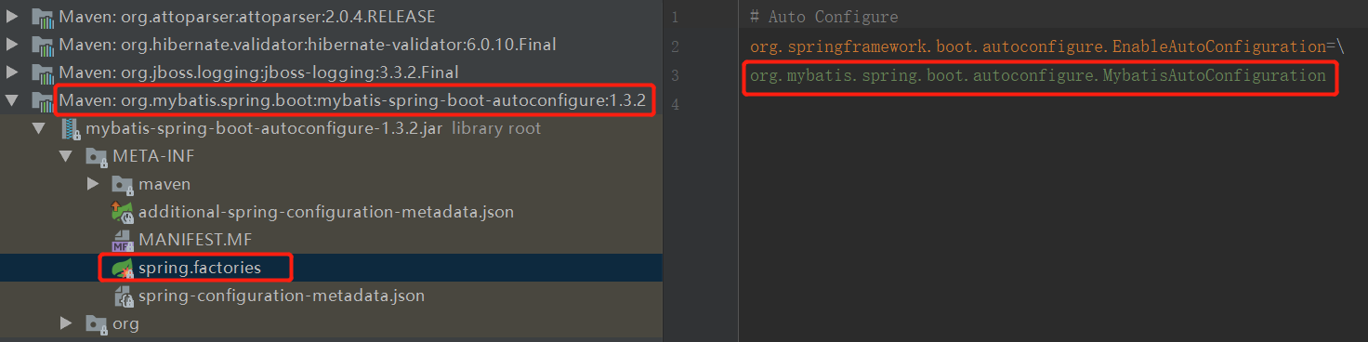Collapse the META-INF folder
Screen dimensions: 1368x342
pyautogui.click(x=66, y=156)
